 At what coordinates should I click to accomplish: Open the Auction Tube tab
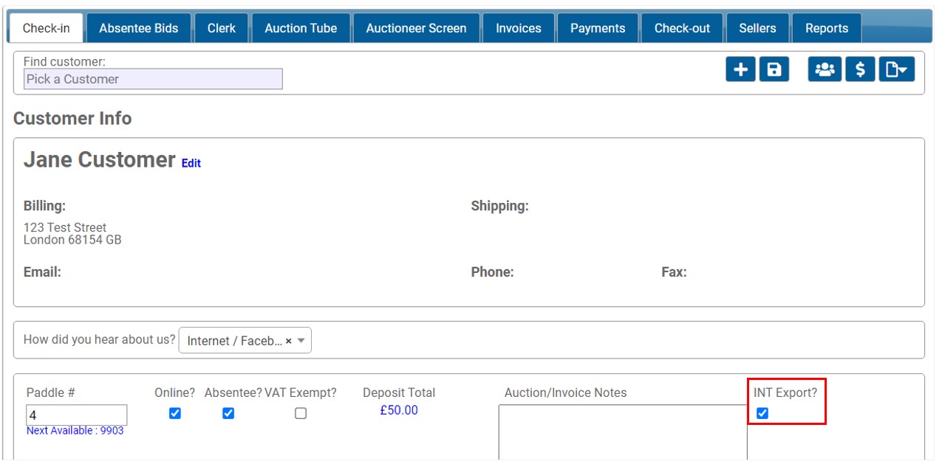coord(301,28)
